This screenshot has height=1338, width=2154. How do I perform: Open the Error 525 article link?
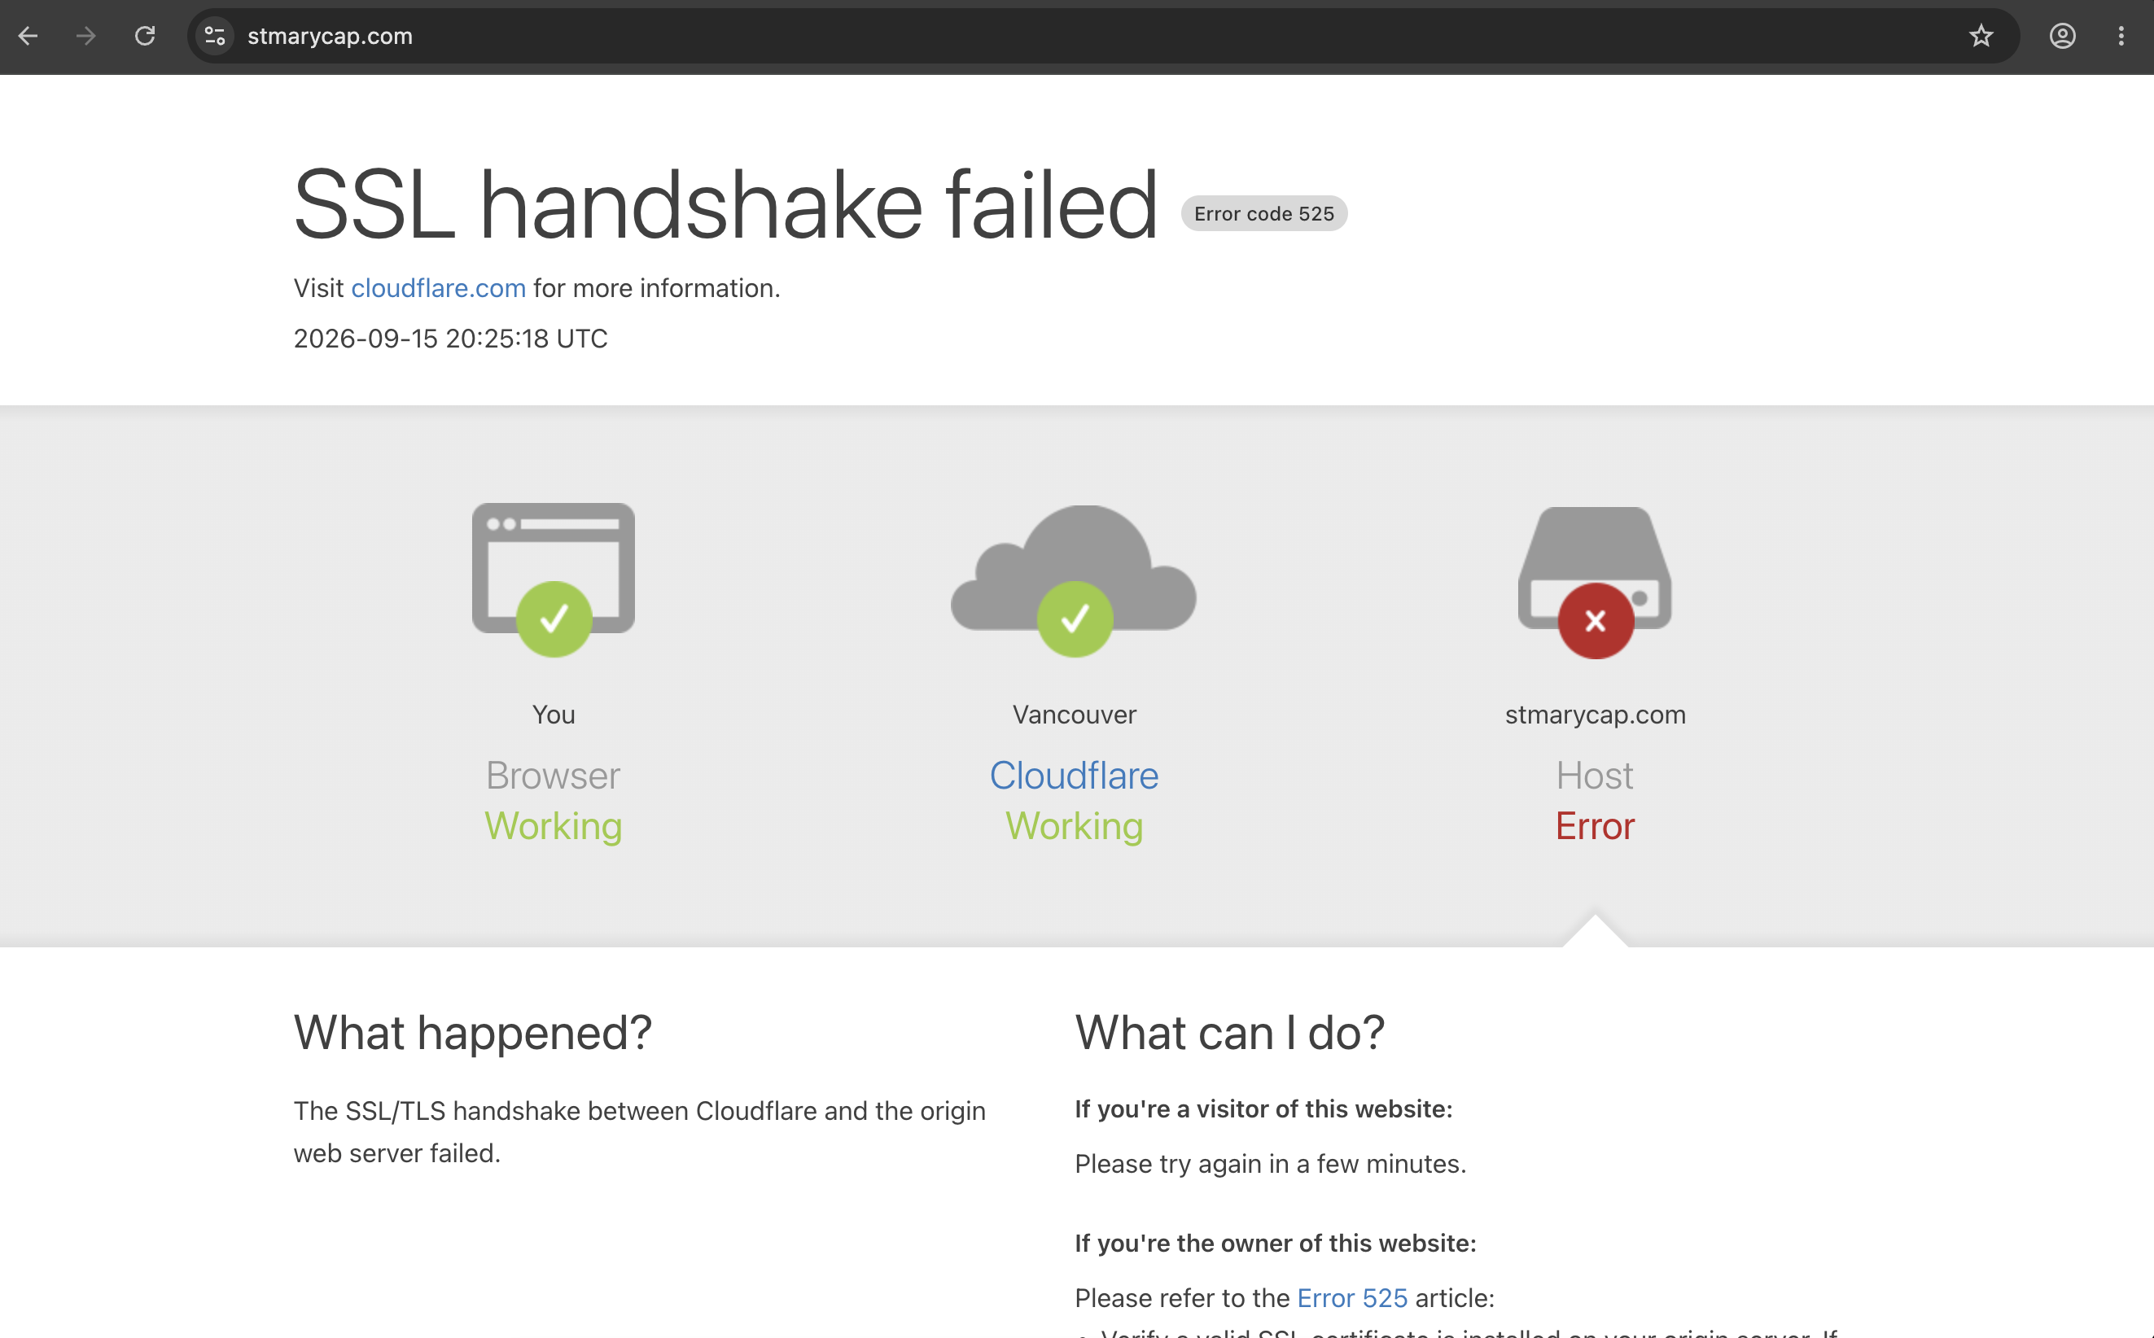1351,1298
